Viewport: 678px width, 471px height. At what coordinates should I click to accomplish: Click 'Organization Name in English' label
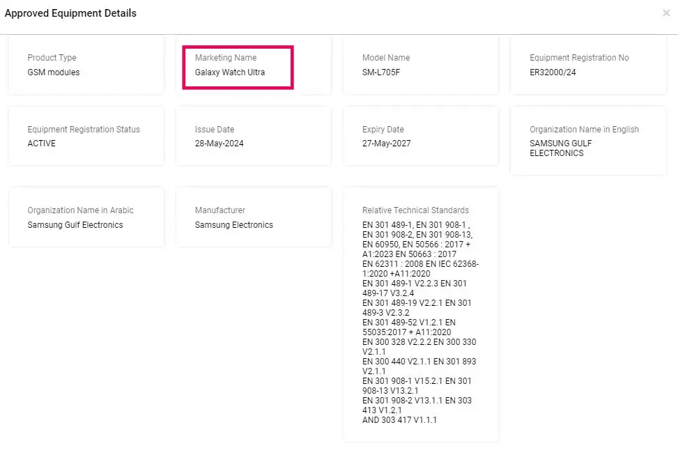click(584, 130)
